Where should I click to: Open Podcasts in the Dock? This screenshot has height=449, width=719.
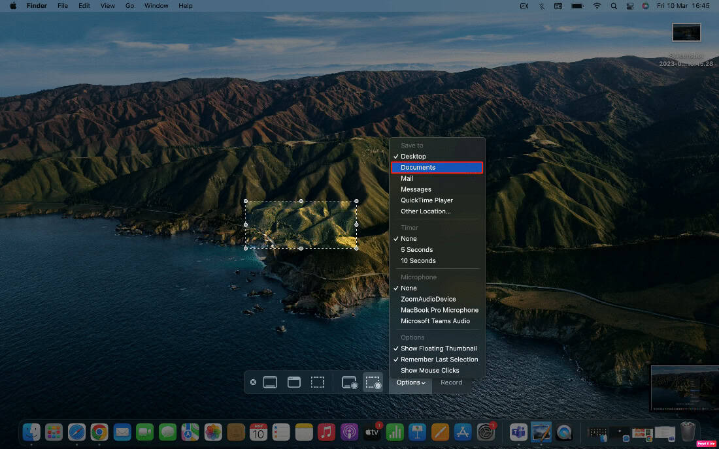(349, 431)
